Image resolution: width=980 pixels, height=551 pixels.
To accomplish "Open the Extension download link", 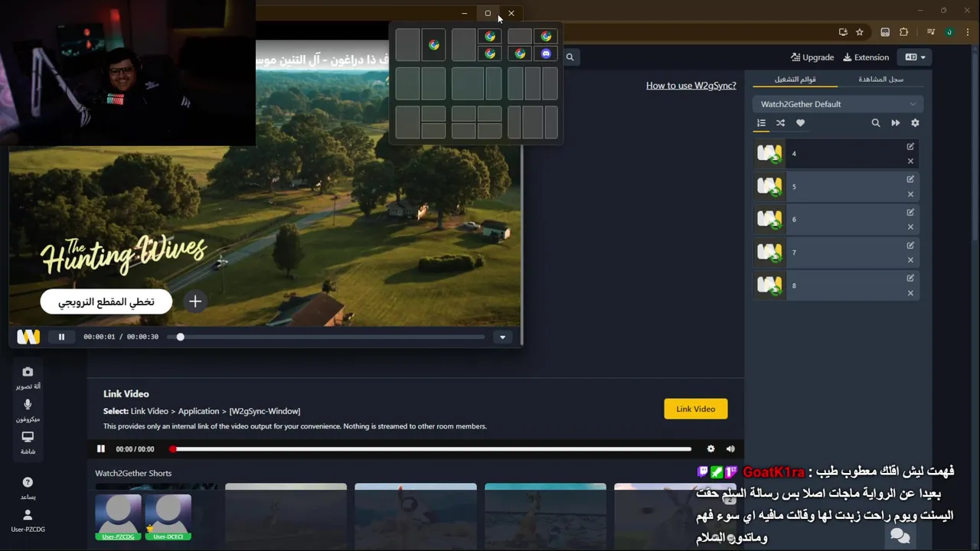I will pos(866,57).
